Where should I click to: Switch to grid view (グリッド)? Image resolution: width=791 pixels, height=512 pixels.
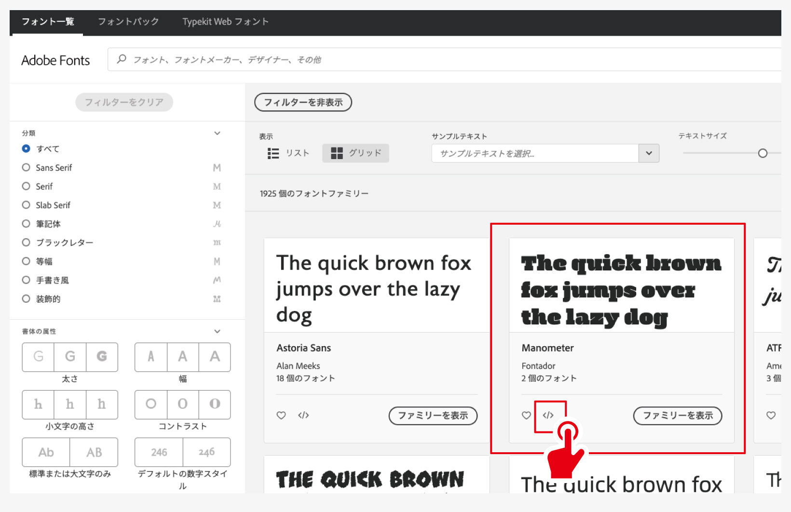pyautogui.click(x=356, y=153)
